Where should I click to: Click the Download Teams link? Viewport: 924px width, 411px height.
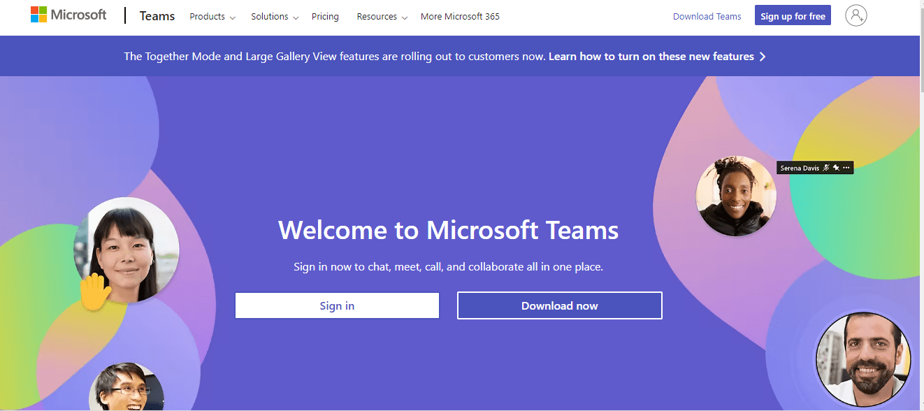[x=707, y=16]
